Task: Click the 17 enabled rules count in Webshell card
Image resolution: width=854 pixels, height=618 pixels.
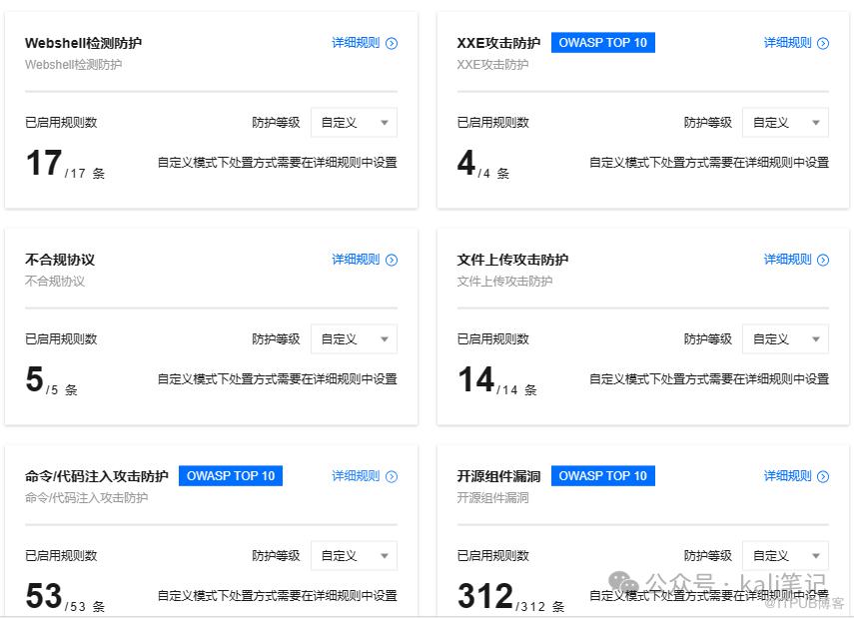Action: click(44, 163)
